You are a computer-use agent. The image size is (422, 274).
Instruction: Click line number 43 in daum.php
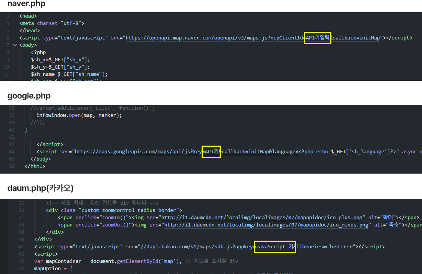(x=21, y=261)
